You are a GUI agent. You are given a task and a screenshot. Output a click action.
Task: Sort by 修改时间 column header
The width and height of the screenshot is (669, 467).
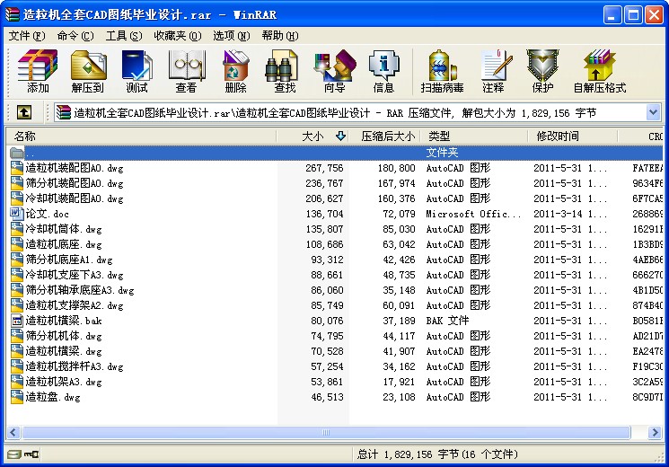pyautogui.click(x=573, y=137)
